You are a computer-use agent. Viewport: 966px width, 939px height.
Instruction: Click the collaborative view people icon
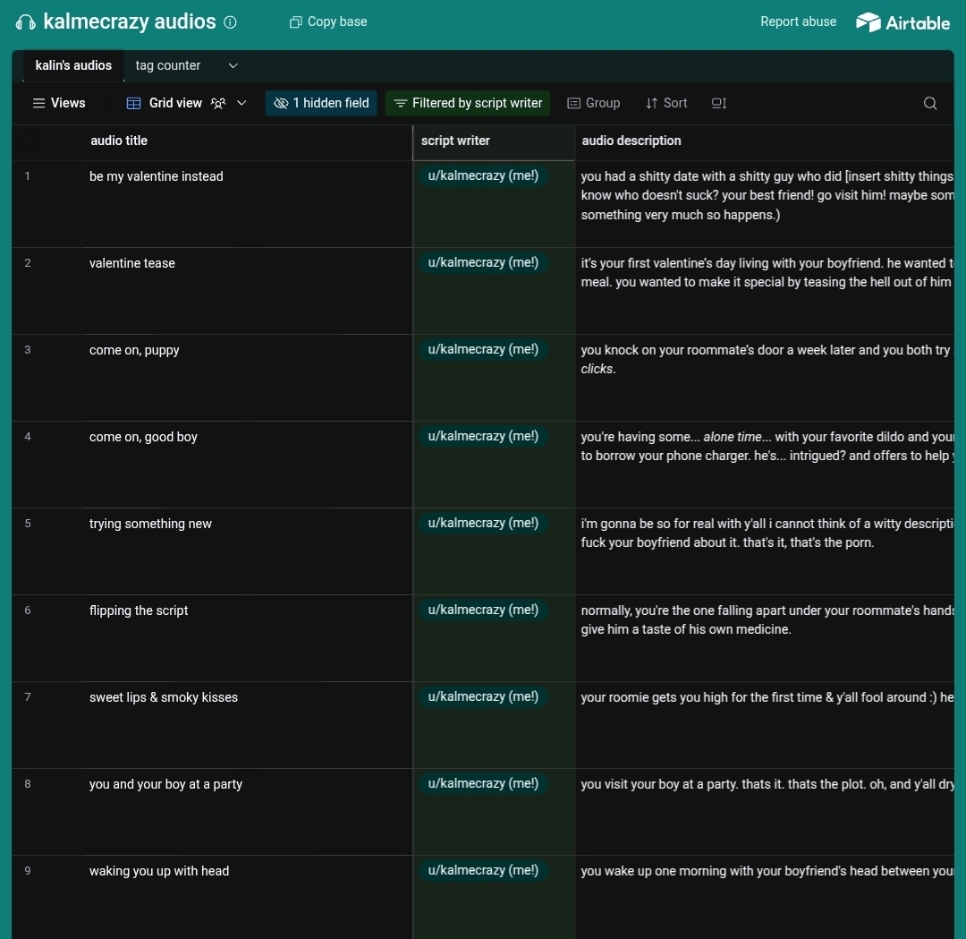click(x=218, y=103)
